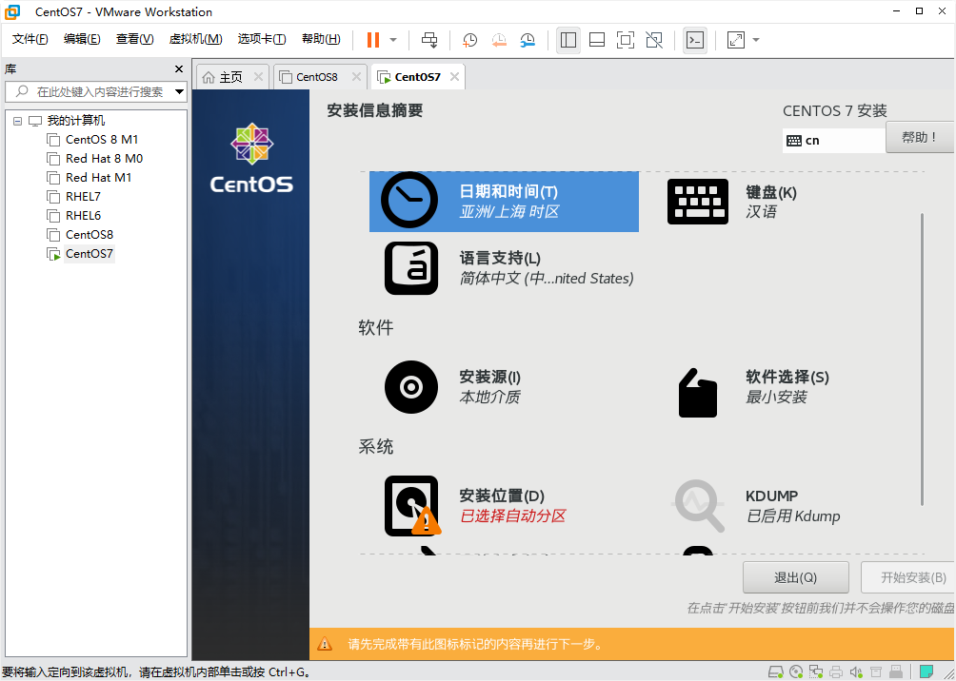Open the console view icon
Image resolution: width=956 pixels, height=681 pixels.
(695, 40)
